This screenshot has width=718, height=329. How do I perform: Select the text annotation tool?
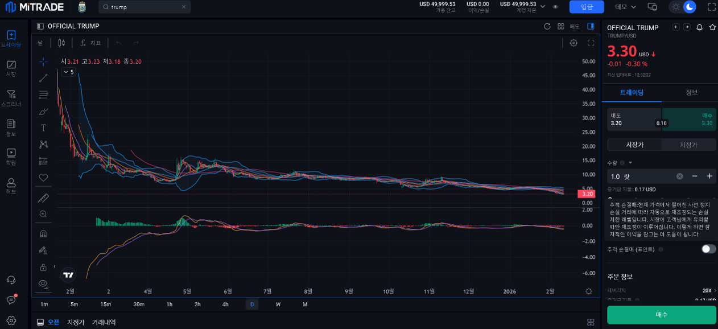coord(43,128)
